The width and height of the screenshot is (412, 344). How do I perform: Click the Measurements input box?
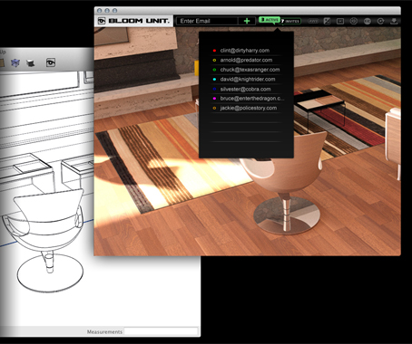161,331
